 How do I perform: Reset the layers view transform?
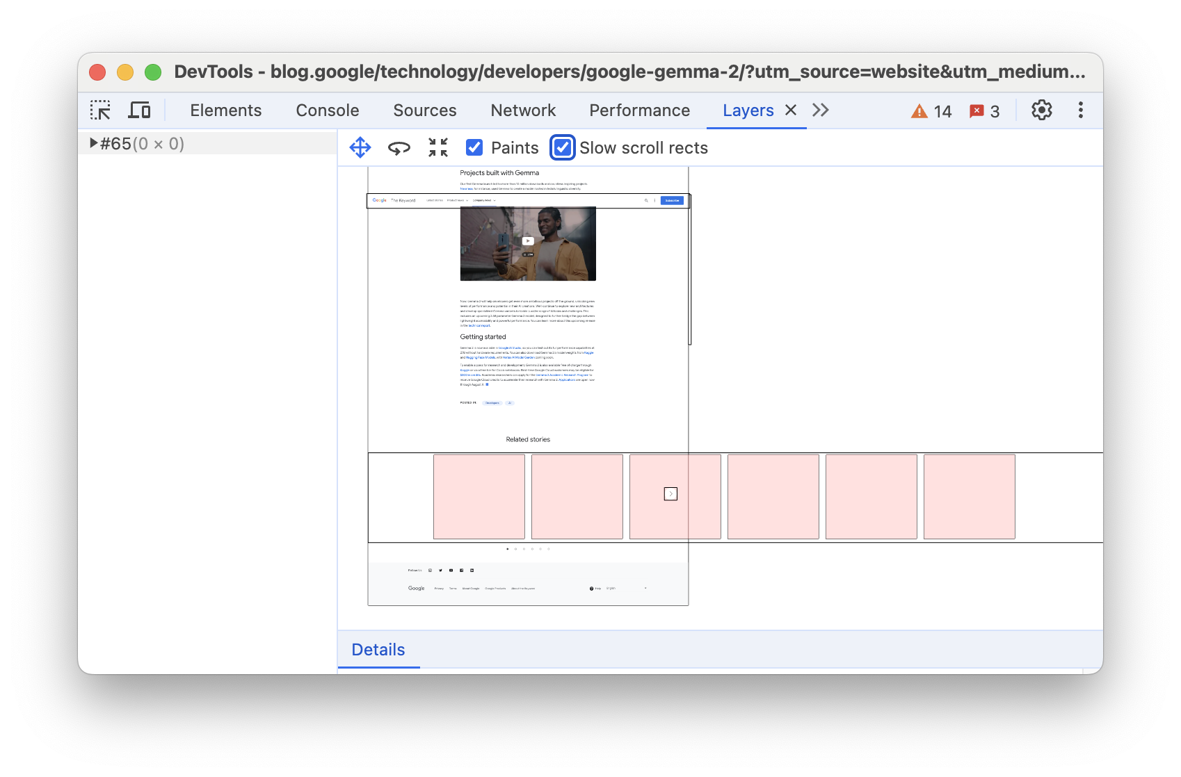pos(437,147)
